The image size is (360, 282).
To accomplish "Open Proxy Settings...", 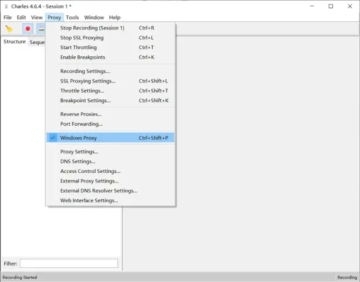I will pos(110,152).
